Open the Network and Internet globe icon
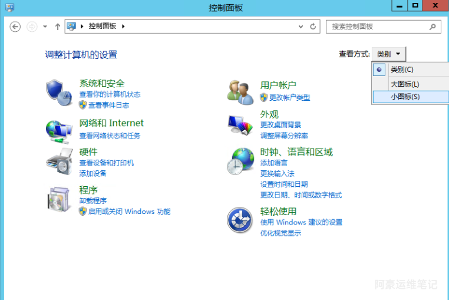This screenshot has width=449, height=300. pos(58,132)
